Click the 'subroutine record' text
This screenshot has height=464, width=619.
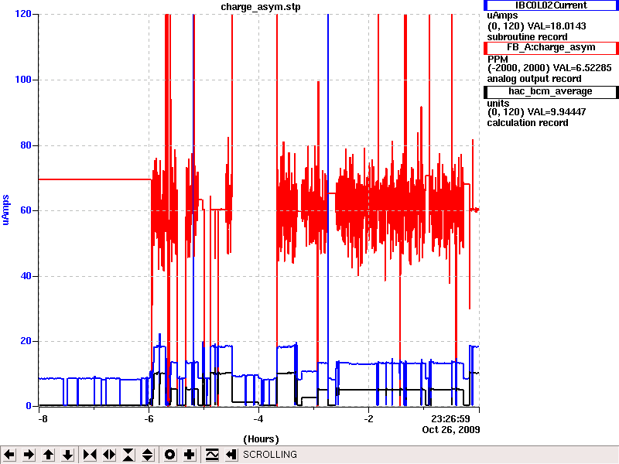[x=527, y=37]
